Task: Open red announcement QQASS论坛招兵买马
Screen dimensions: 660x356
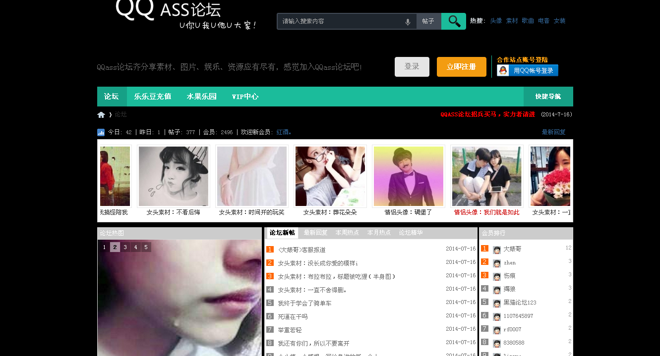Action: pyautogui.click(x=488, y=114)
